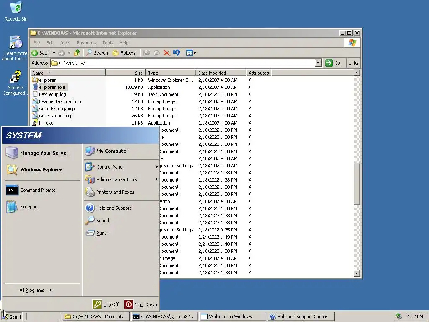Go up one folder level icon
Screen dimensions: 429x322
click(x=77, y=53)
